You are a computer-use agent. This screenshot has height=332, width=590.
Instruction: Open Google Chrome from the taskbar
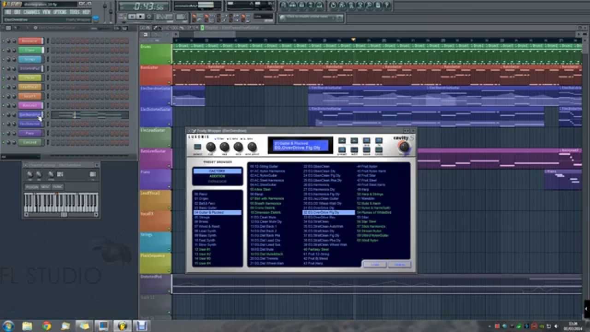point(47,326)
